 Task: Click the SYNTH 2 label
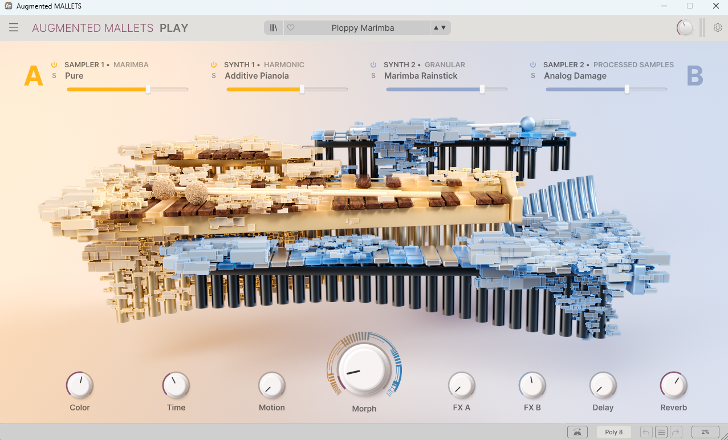pyautogui.click(x=400, y=65)
